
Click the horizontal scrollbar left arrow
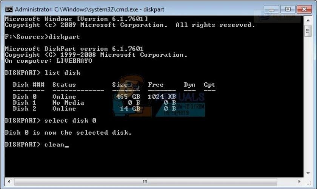9,181
